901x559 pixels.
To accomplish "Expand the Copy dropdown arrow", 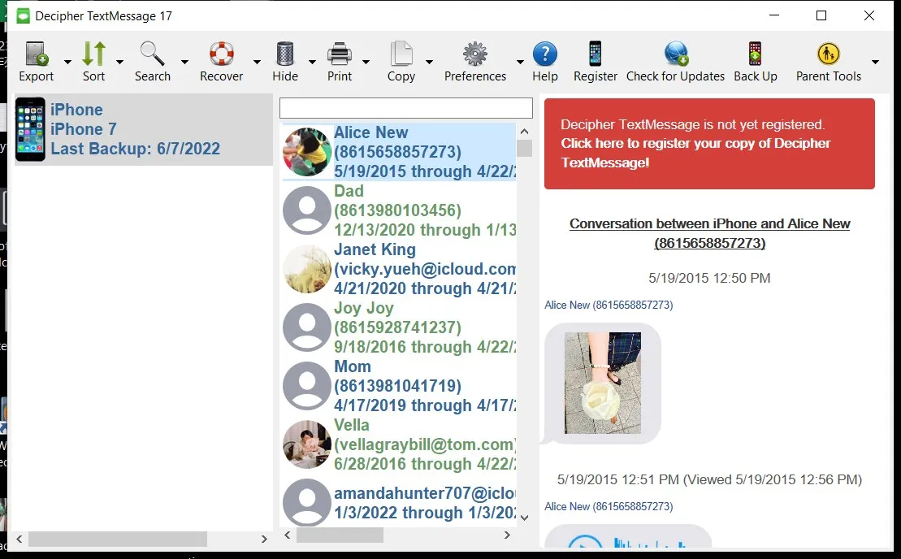I will 429,62.
